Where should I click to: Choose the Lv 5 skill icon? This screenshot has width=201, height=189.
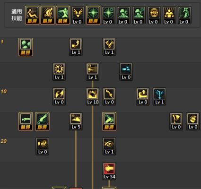pyautogui.click(x=76, y=121)
